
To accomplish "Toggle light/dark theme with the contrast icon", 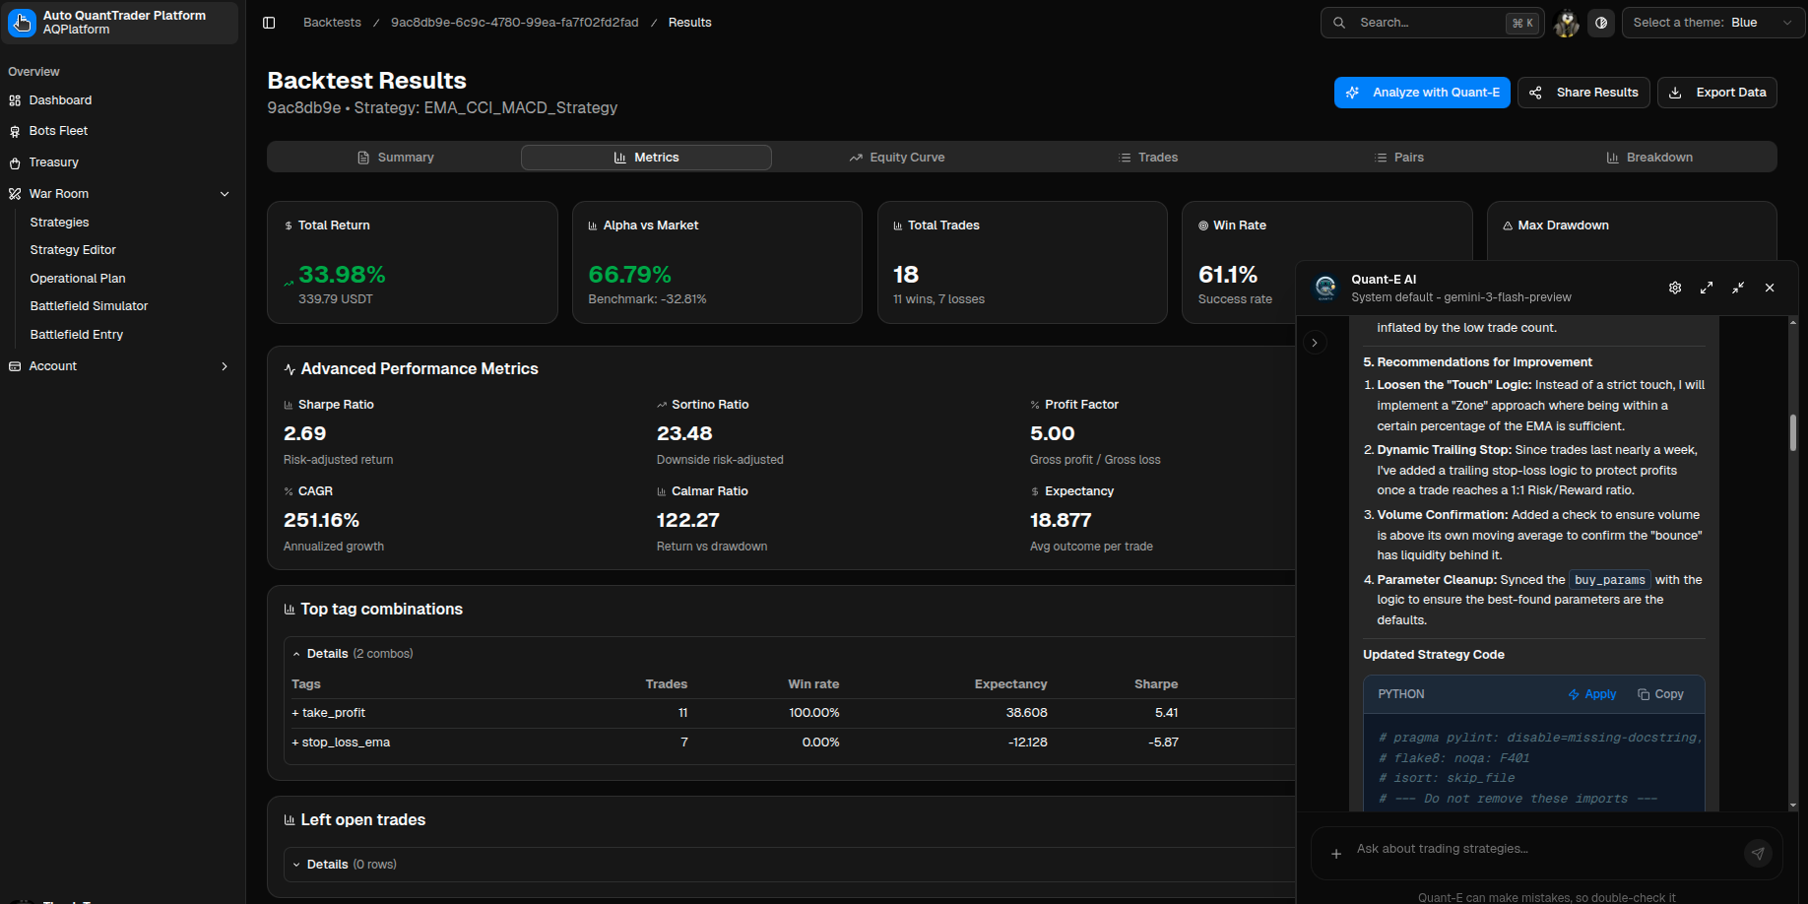I will click(1601, 23).
